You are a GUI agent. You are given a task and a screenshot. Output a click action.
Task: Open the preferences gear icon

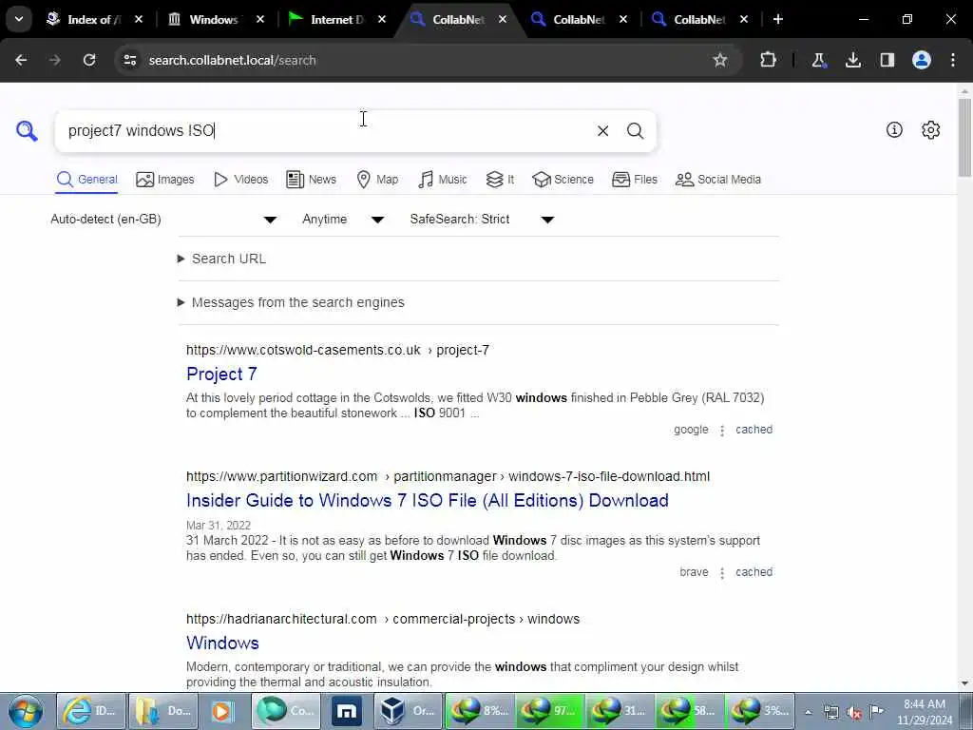(x=931, y=129)
